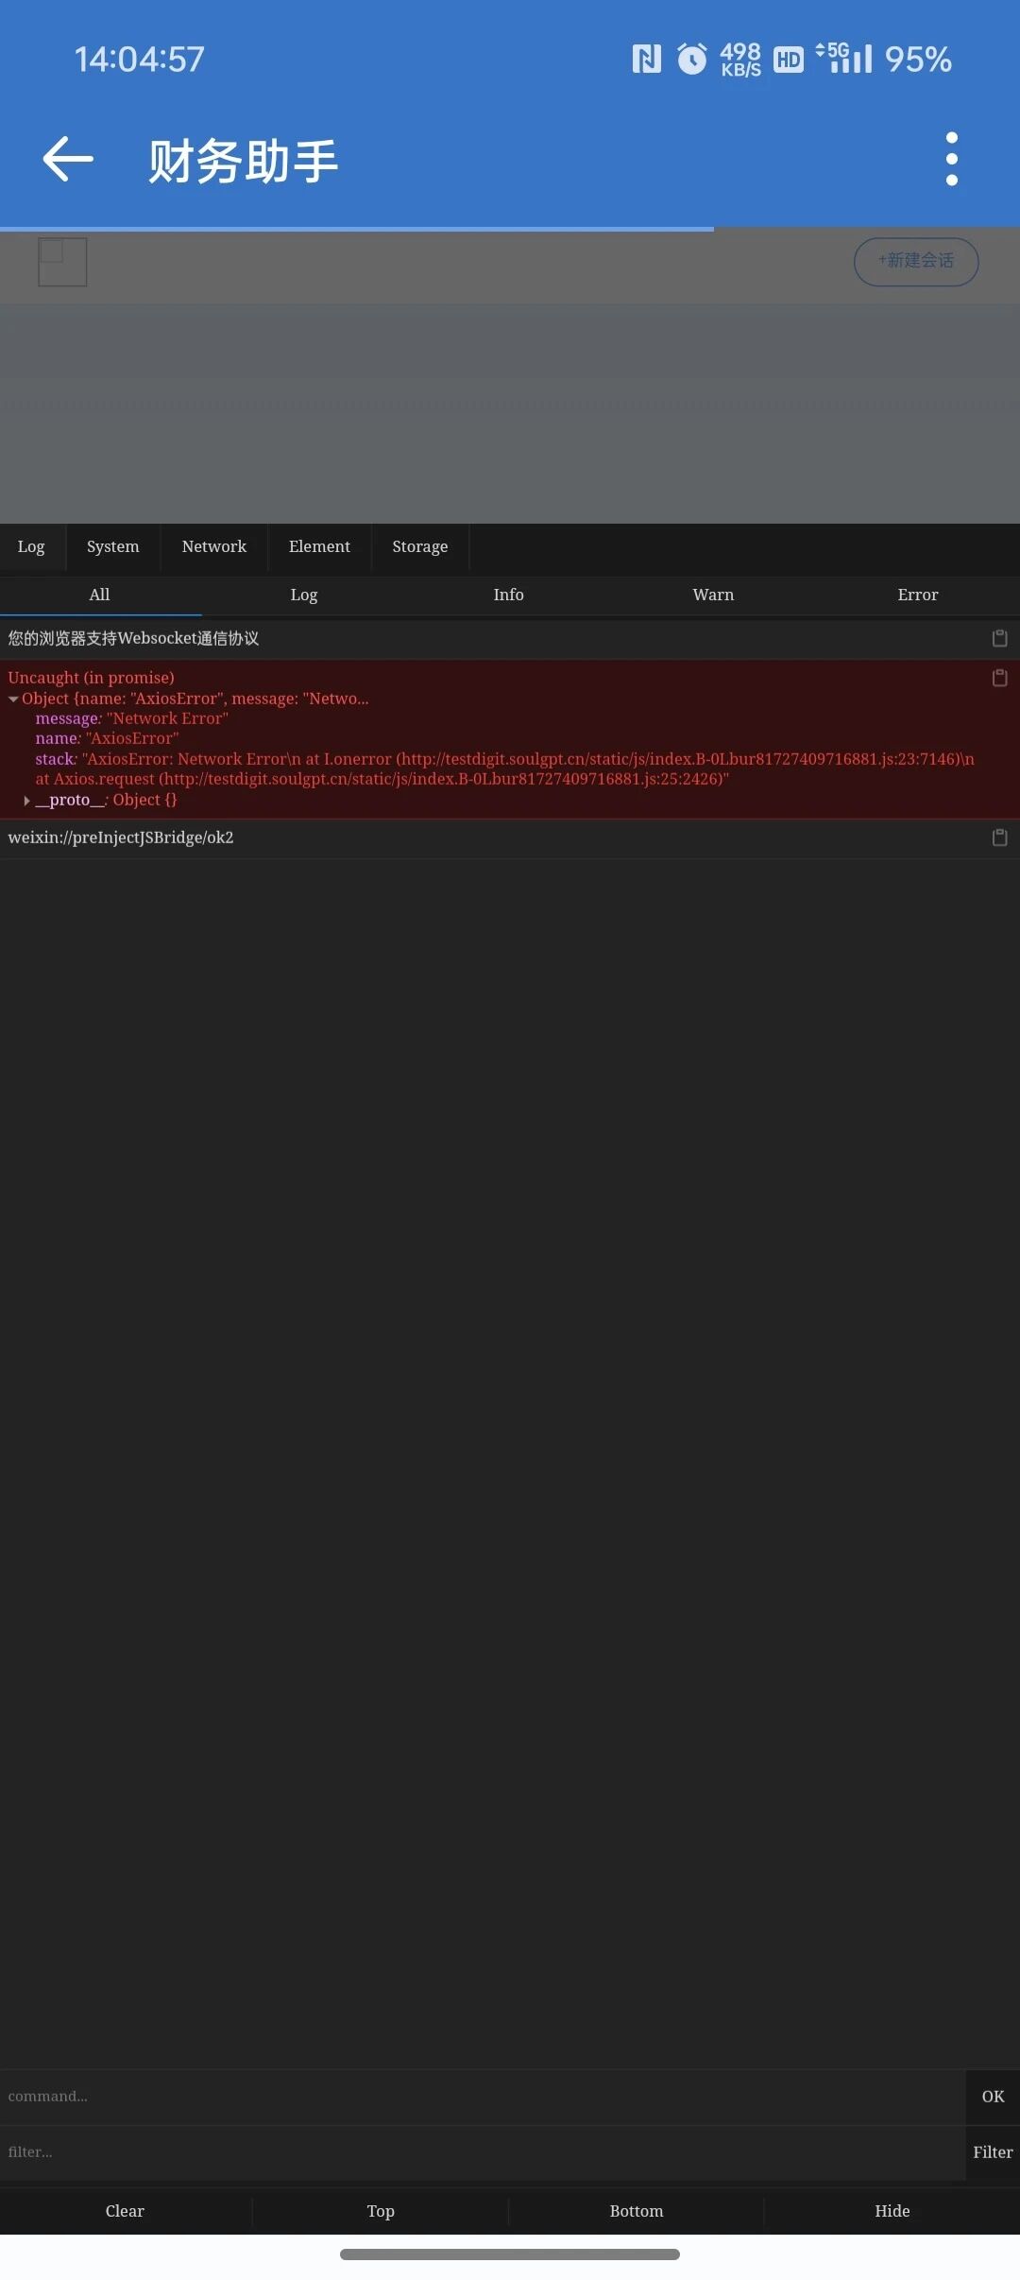This screenshot has width=1020, height=2280.
Task: Open the System tab
Action: click(113, 547)
